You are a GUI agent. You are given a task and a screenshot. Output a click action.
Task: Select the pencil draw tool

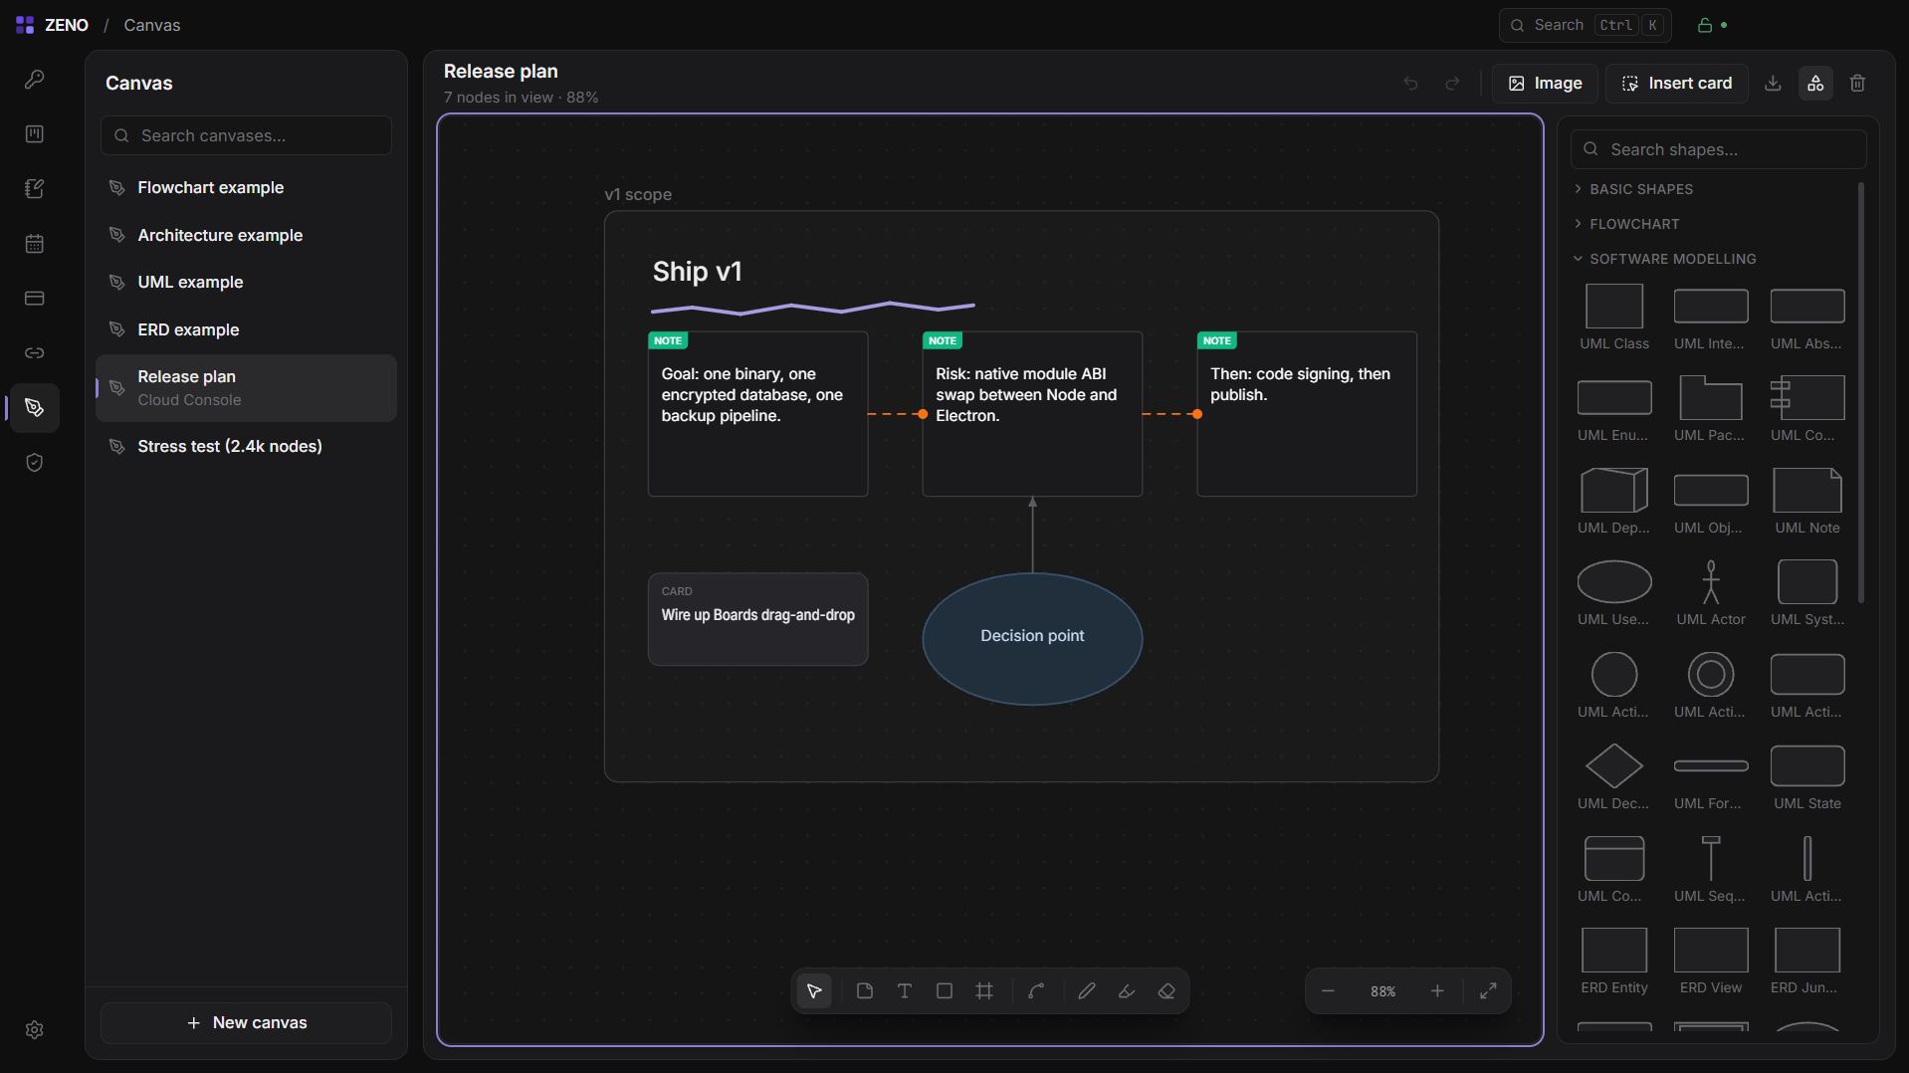(x=1087, y=991)
